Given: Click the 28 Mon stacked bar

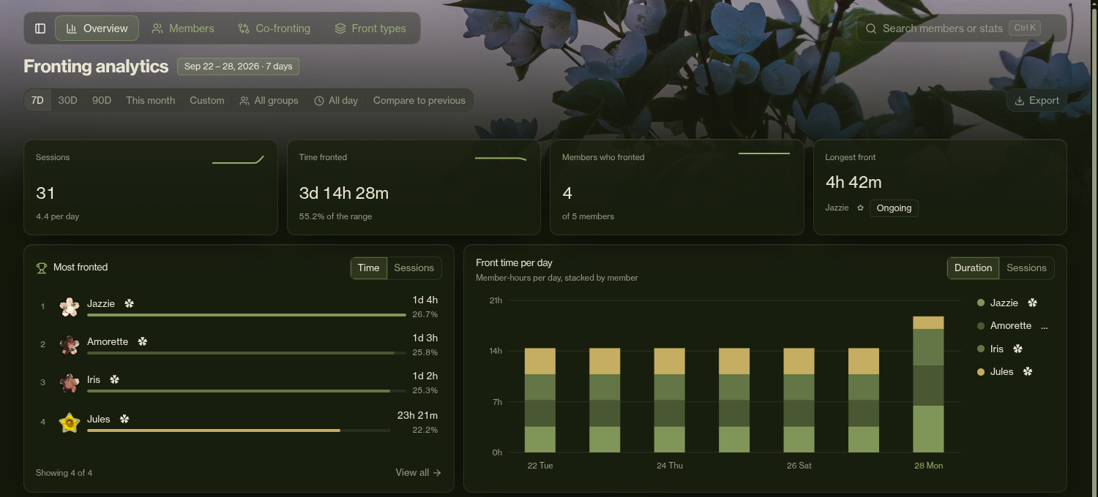Looking at the screenshot, I should point(928,384).
